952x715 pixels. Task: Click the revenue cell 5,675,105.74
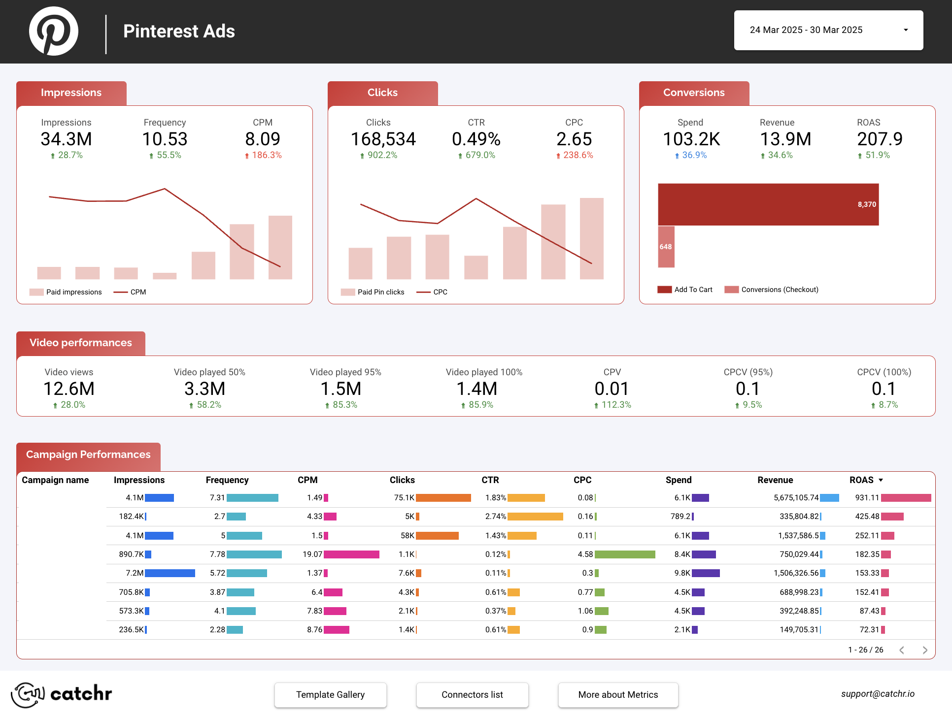pos(796,498)
